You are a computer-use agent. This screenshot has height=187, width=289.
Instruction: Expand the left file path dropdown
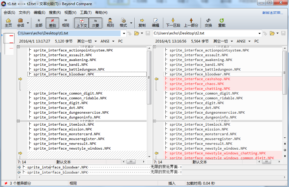pyautogui.click(x=123, y=33)
